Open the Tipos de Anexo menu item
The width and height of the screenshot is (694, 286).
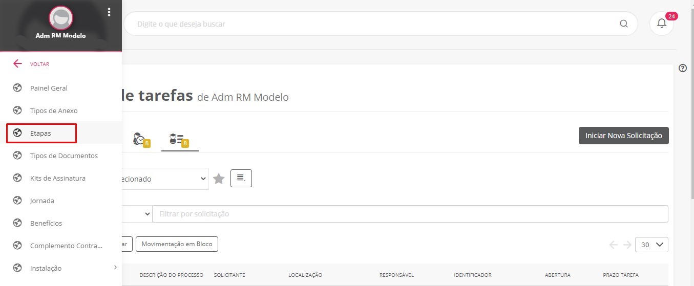[x=61, y=111]
